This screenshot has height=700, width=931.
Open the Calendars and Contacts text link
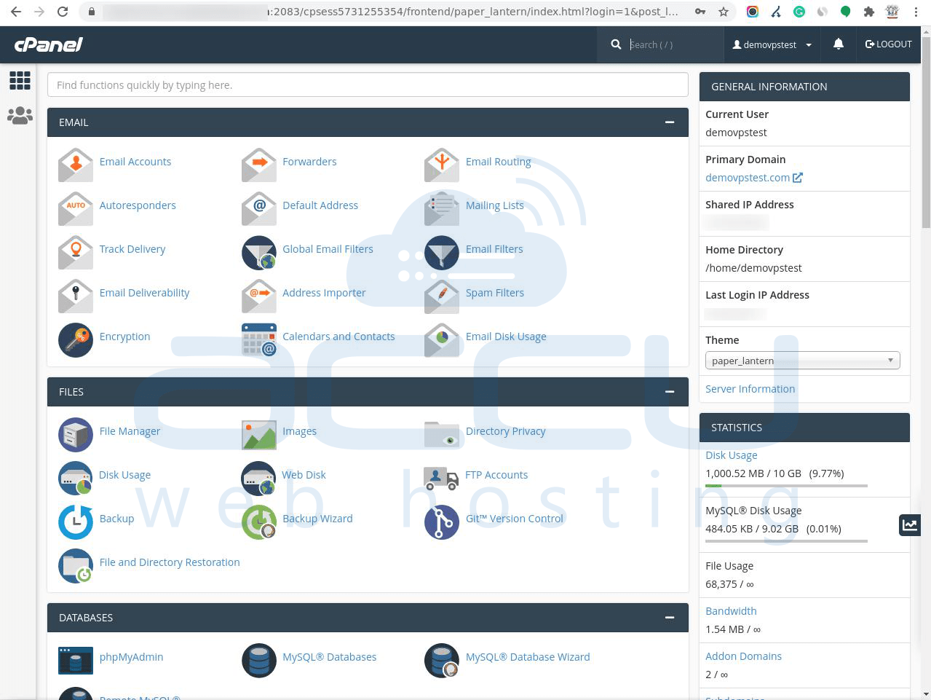(x=338, y=337)
